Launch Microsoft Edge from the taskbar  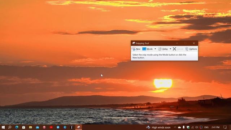17,127
